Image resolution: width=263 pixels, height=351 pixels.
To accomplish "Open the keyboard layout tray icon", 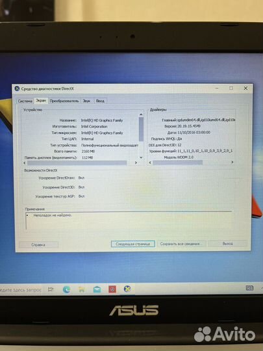I will (249, 288).
